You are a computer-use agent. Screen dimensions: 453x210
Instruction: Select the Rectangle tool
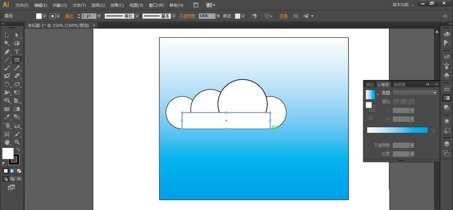click(17, 60)
